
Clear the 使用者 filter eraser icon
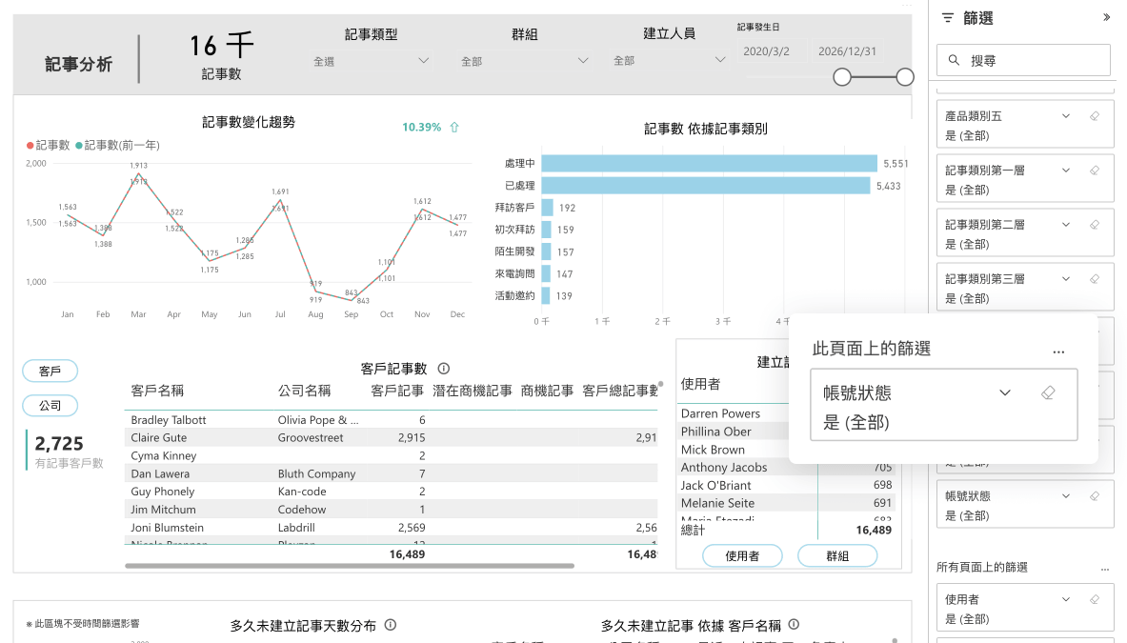1094,599
